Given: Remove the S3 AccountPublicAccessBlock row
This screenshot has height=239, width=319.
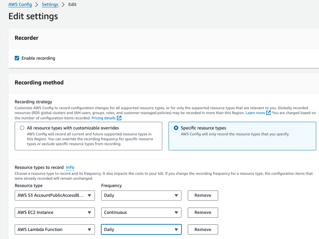Looking at the screenshot, I should point(203,195).
